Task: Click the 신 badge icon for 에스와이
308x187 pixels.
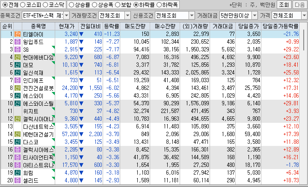Action: pyautogui.click(x=18, y=96)
